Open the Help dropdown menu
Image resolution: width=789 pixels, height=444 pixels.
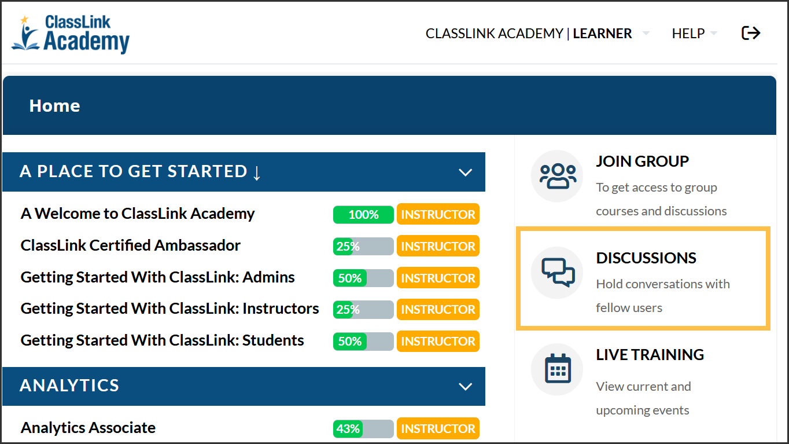pos(694,34)
